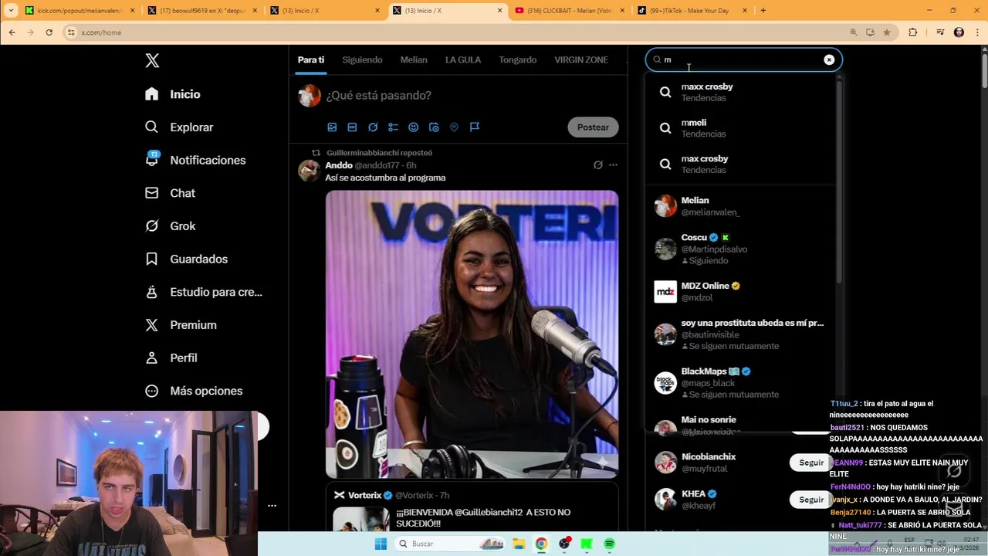The height and width of the screenshot is (556, 988).
Task: Open more options on Anddo's post
Action: pos(613,165)
